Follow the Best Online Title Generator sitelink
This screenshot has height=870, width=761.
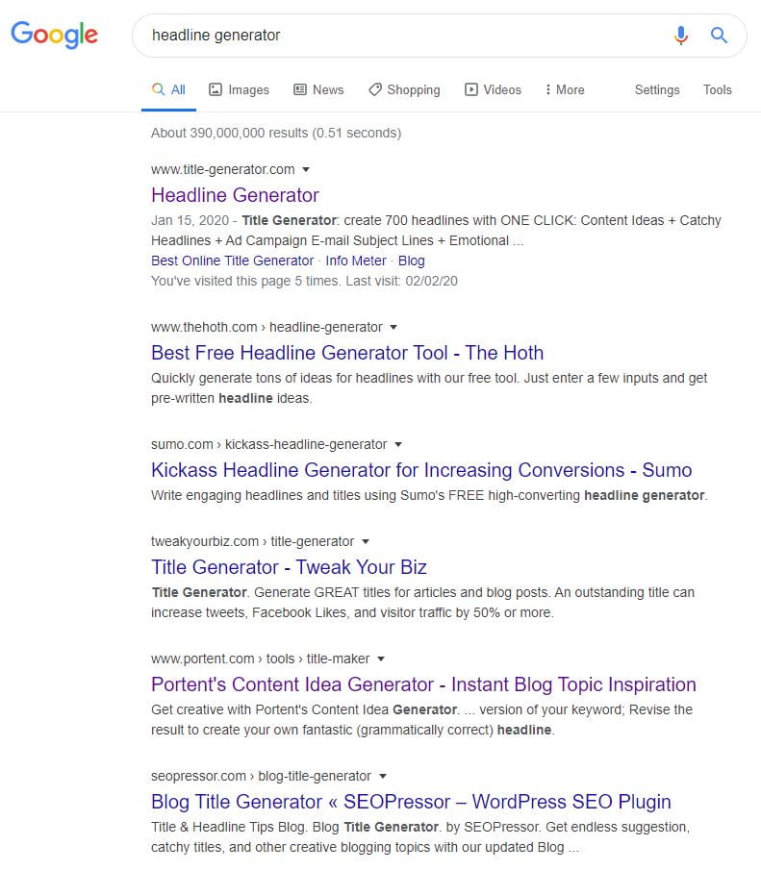232,261
